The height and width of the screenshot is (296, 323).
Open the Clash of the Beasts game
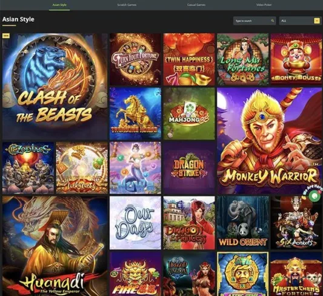click(x=55, y=87)
